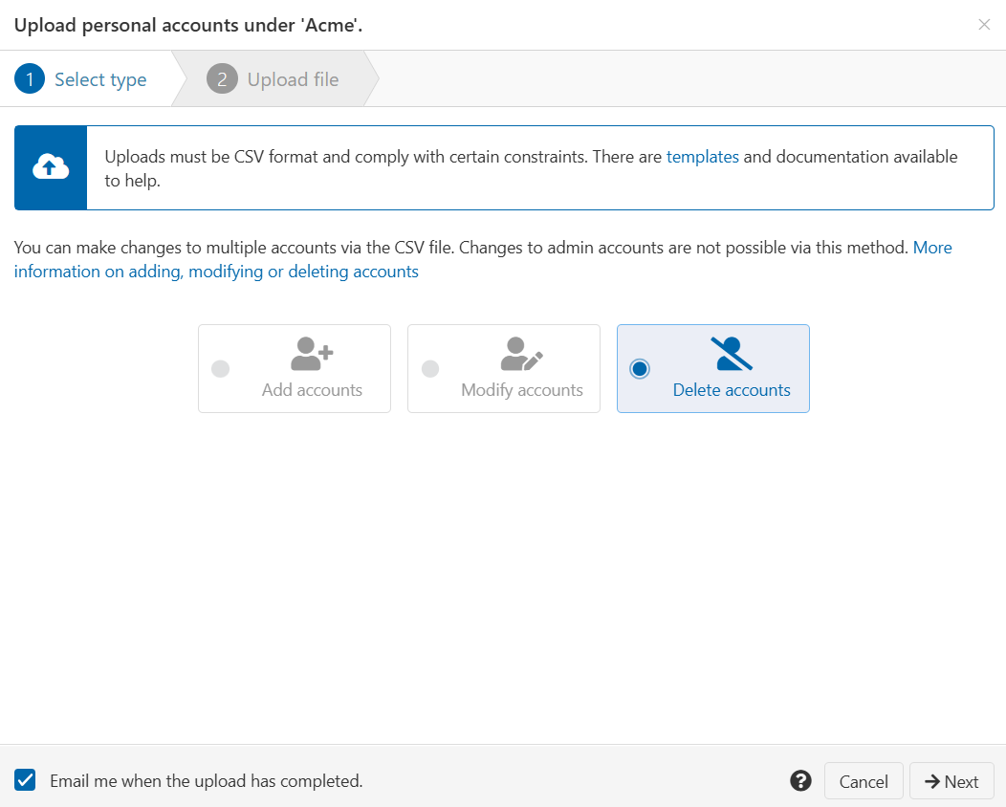The height and width of the screenshot is (807, 1006).
Task: Select the Modify accounts radio button
Action: pos(430,368)
